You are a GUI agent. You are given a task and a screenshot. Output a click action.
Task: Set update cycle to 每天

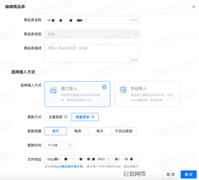[x=56, y=131]
